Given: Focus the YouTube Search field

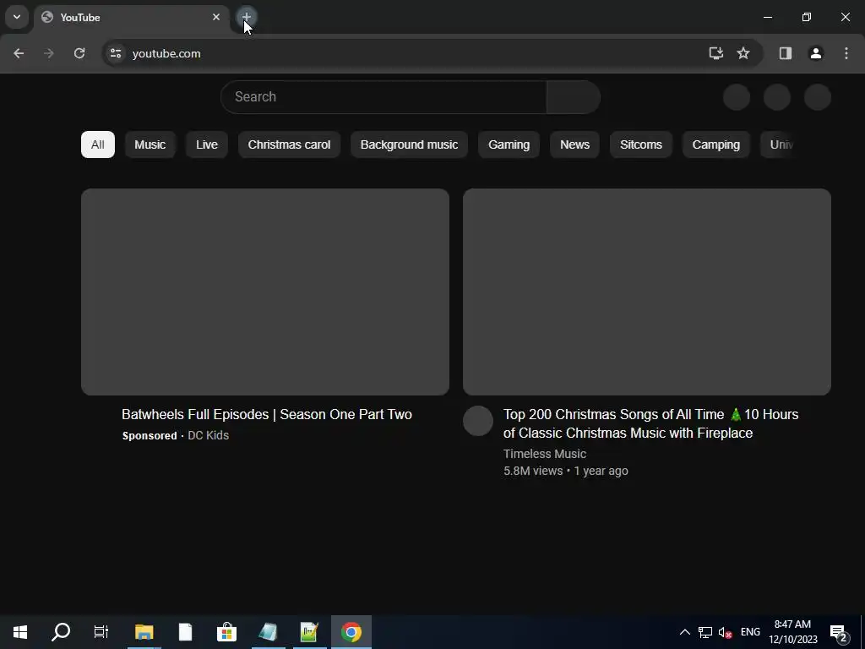Looking at the screenshot, I should (x=384, y=97).
